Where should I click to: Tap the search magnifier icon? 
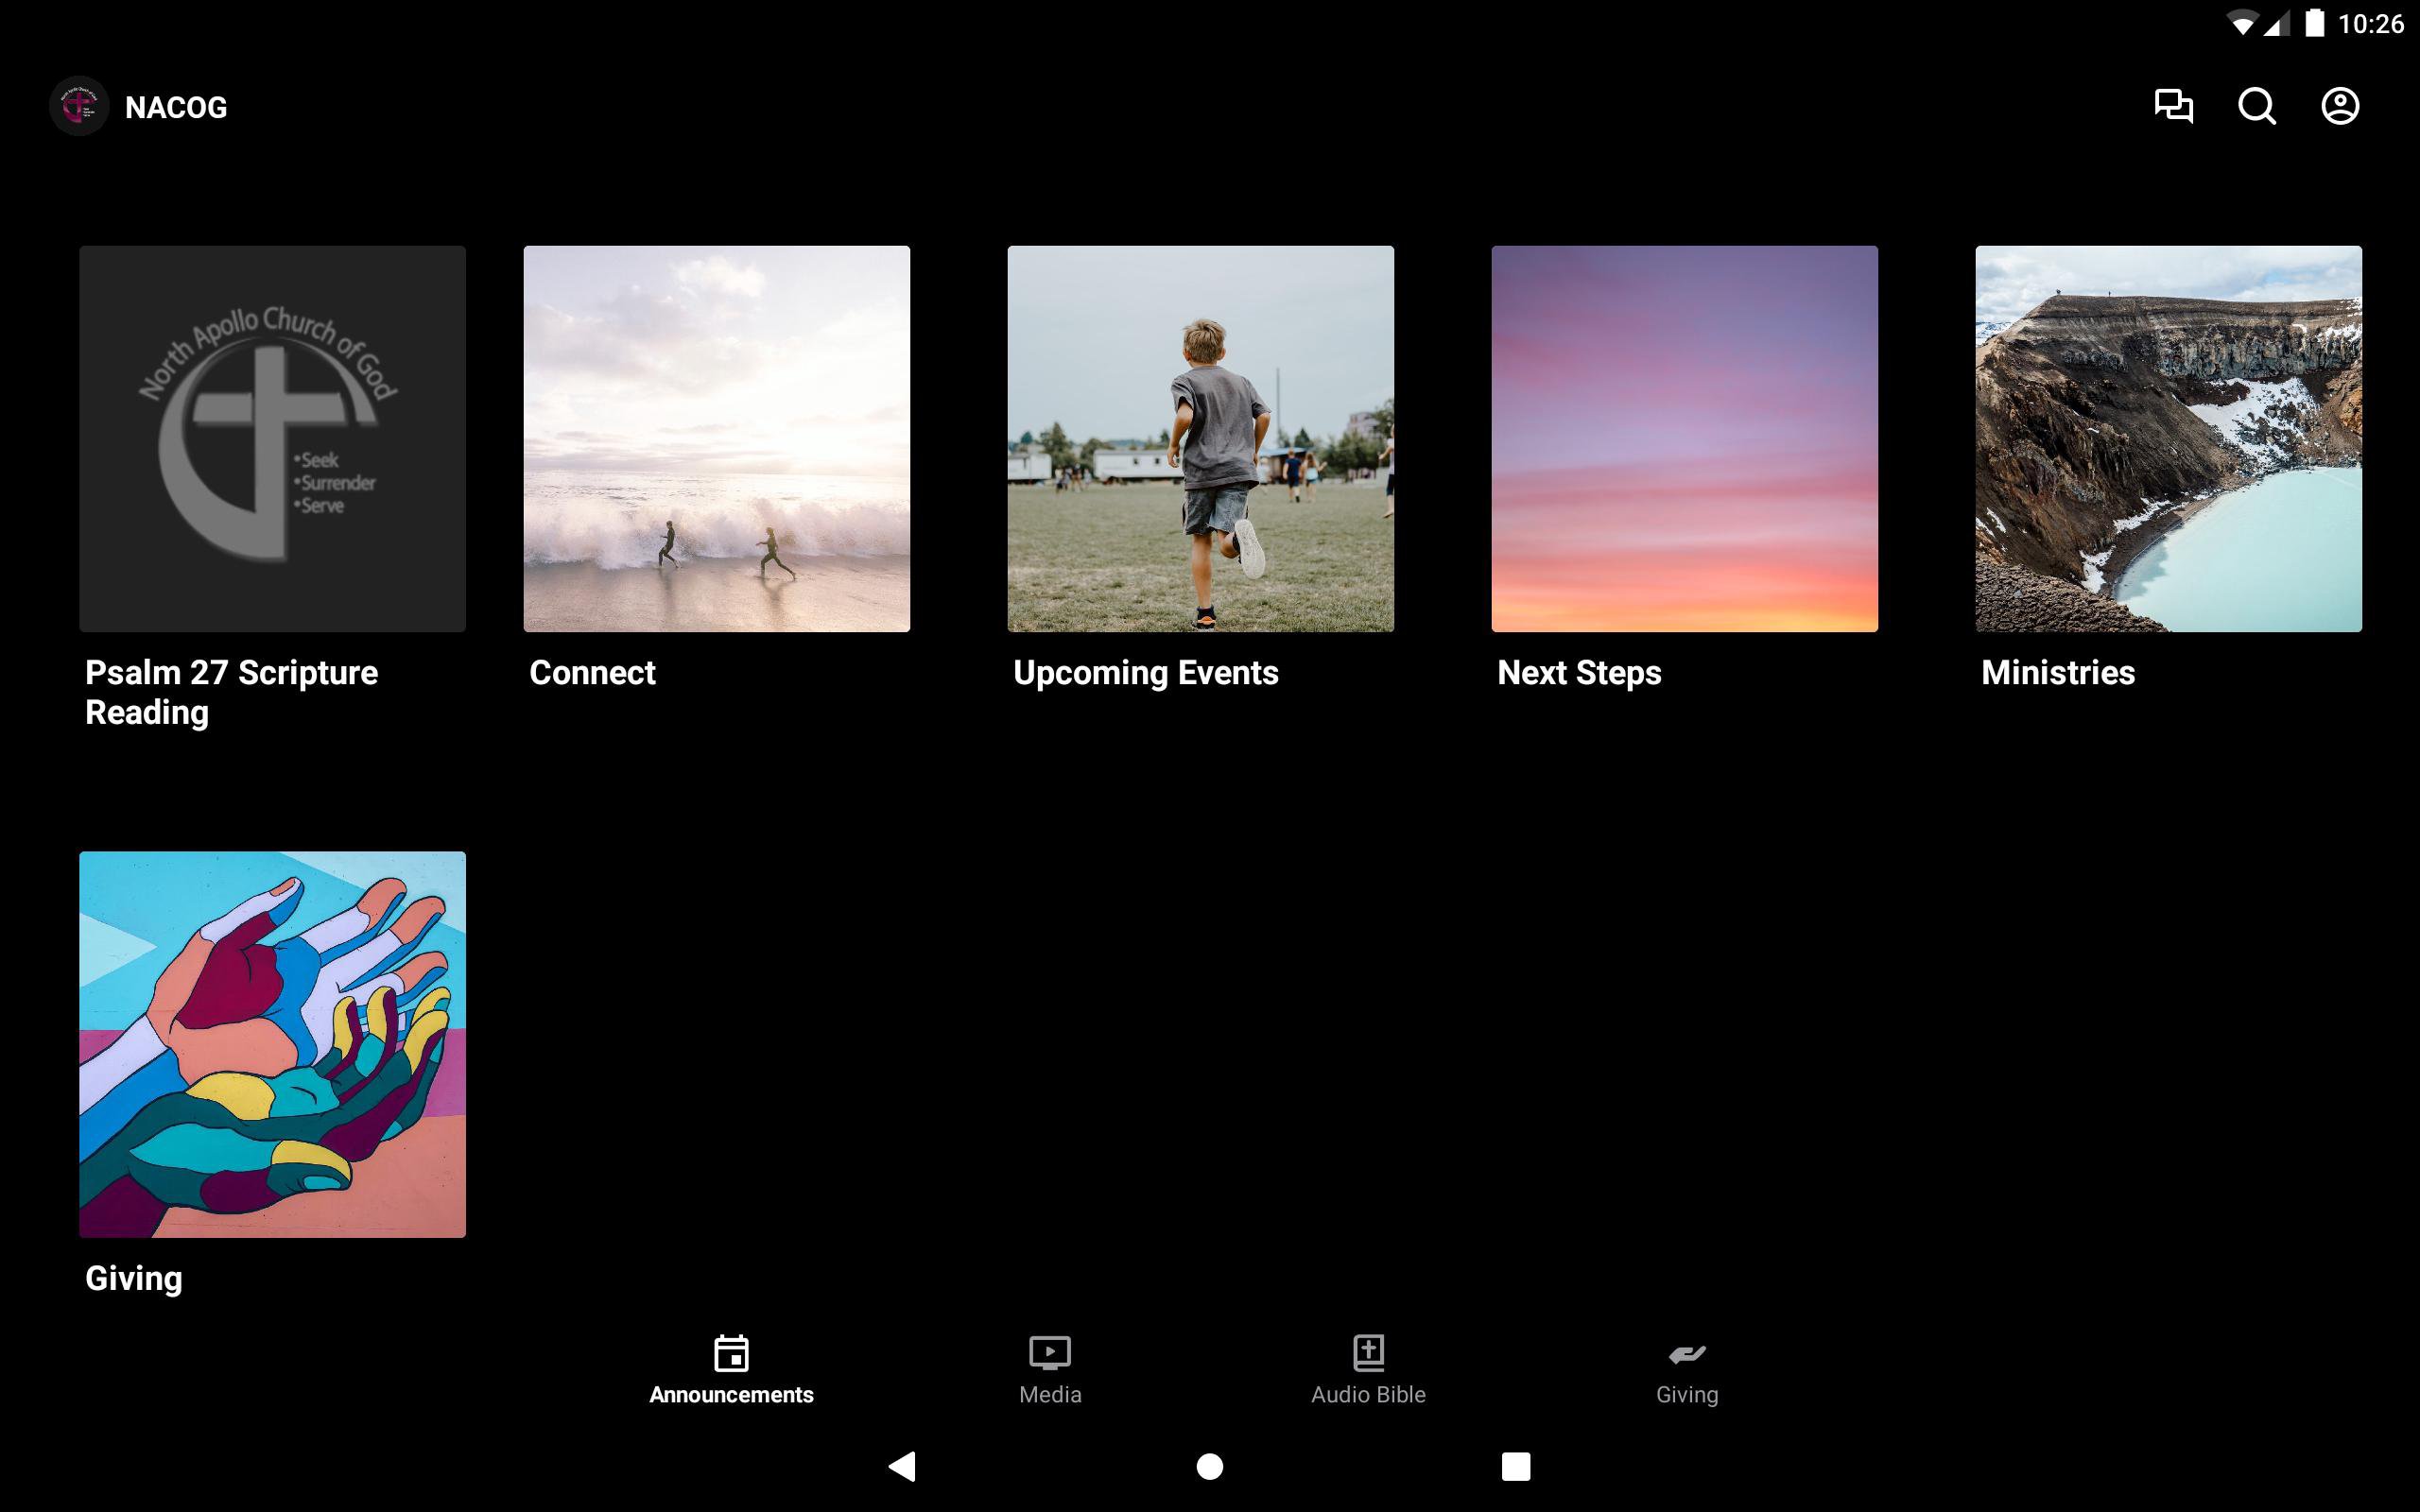(x=2256, y=106)
